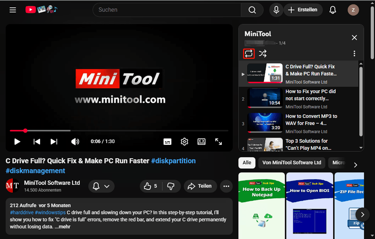Click the page vertical scrollbar
Screen dimensions: 375x239
[x=372, y=33]
